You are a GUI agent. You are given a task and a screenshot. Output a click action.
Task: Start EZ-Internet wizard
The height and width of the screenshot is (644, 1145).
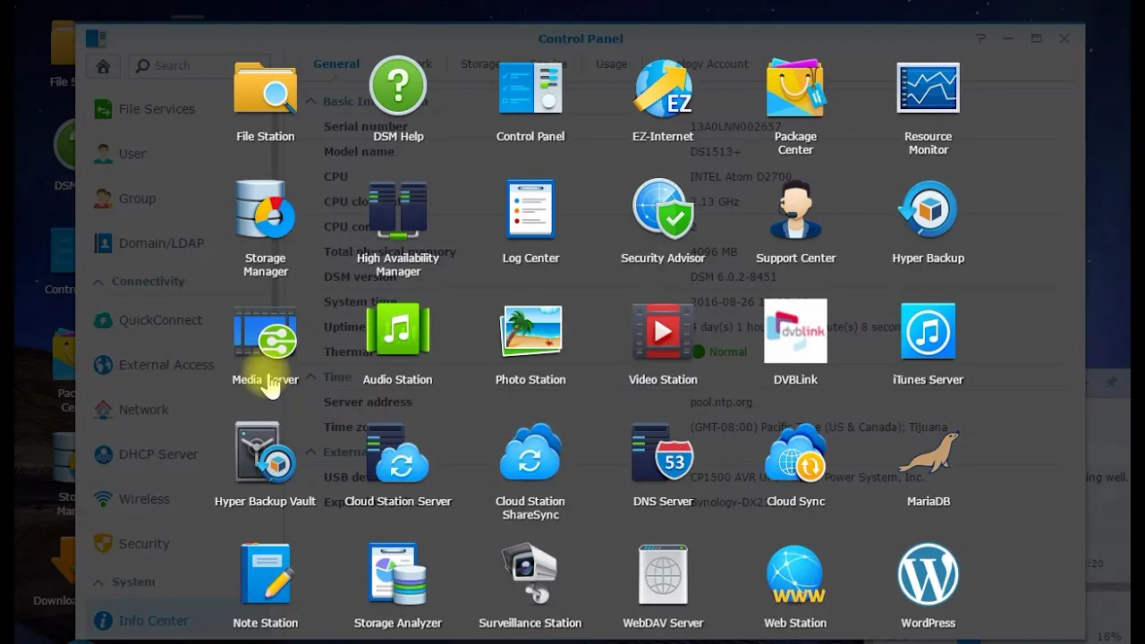point(663,89)
